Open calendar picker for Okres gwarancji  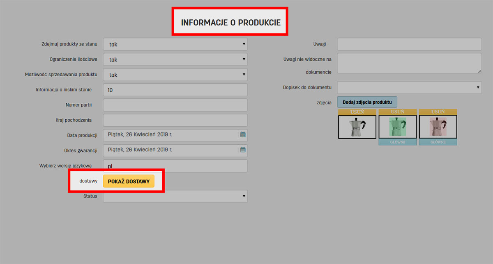point(243,150)
